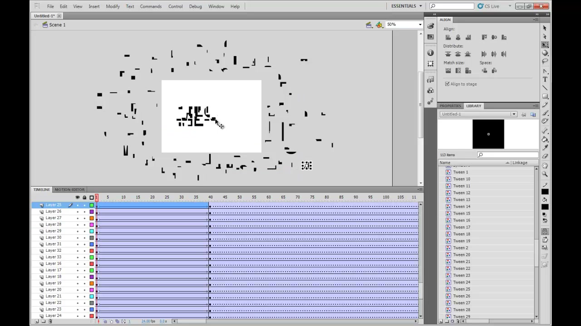The image size is (581, 326).
Task: Select the Pen tool
Action: [545, 71]
